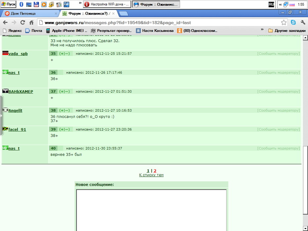
Task: Open nas_t profile on post 36
Action: click(x=14, y=72)
